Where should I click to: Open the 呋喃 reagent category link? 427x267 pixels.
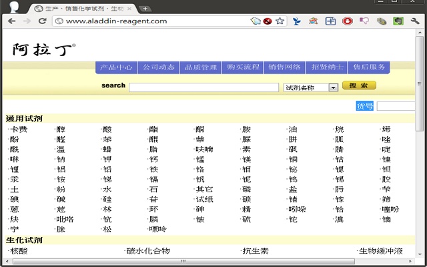(x=205, y=150)
